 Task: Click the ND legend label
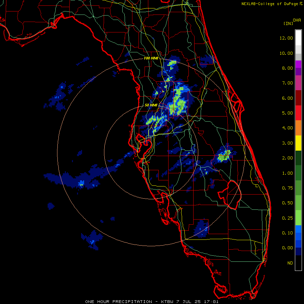coord(290,263)
